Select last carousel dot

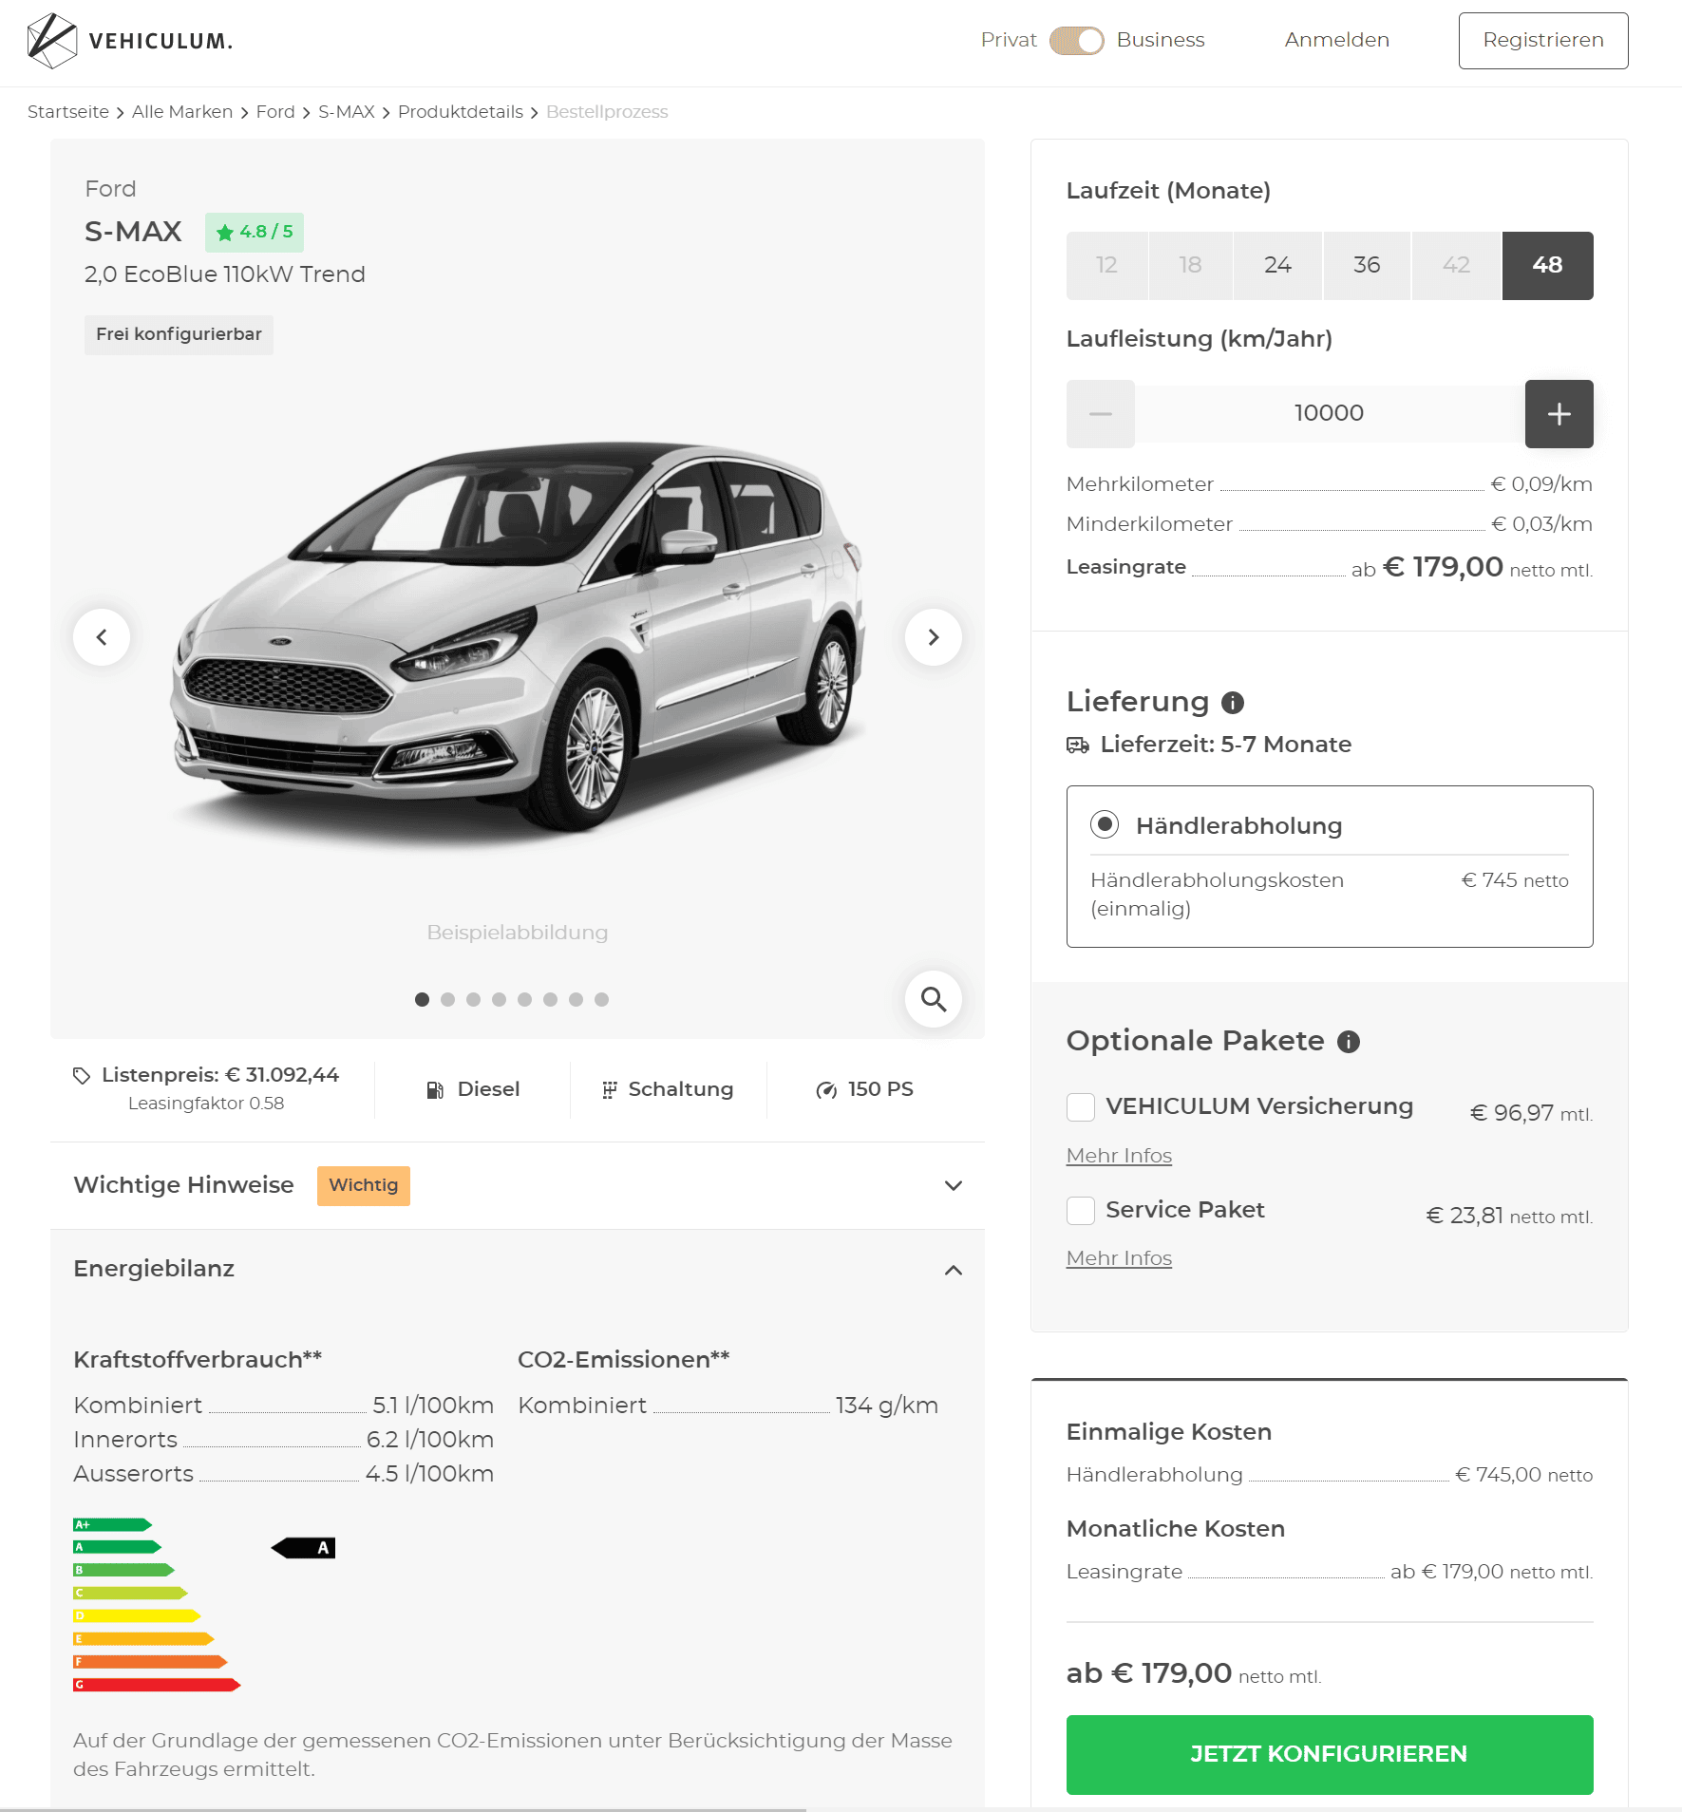pyautogui.click(x=601, y=999)
